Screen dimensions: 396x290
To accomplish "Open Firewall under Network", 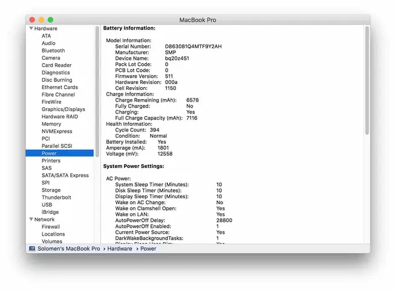I will click(51, 227).
